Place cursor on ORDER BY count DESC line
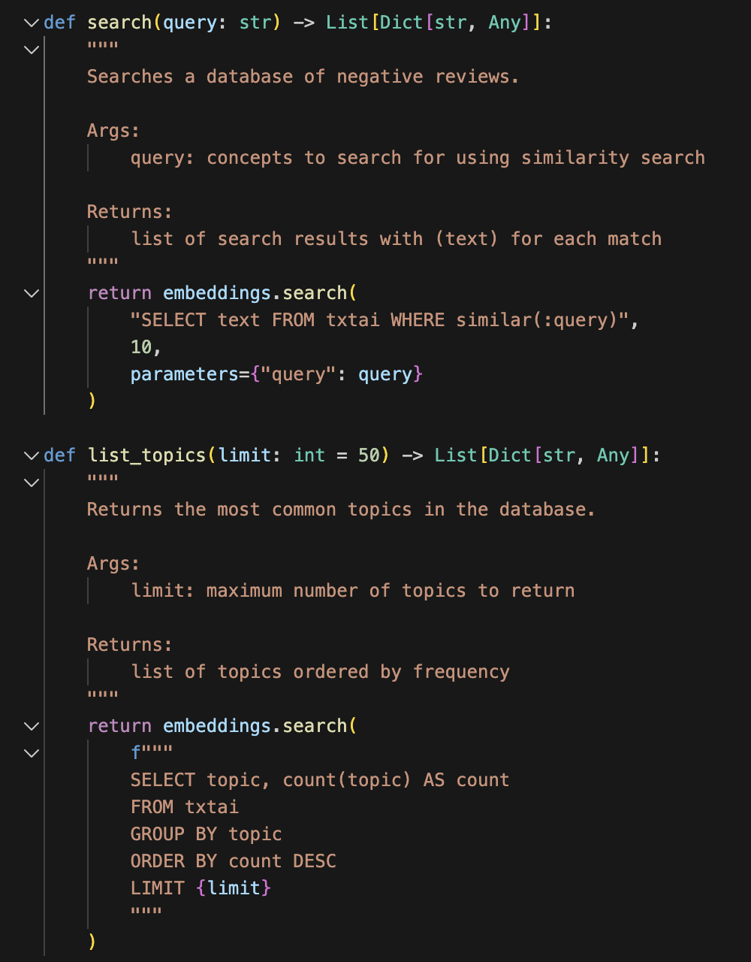751x962 pixels. tap(233, 861)
